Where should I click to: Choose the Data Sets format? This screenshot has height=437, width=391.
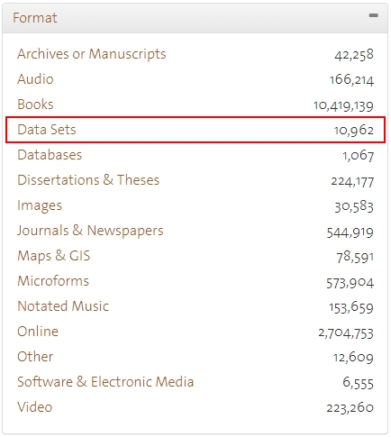click(47, 130)
